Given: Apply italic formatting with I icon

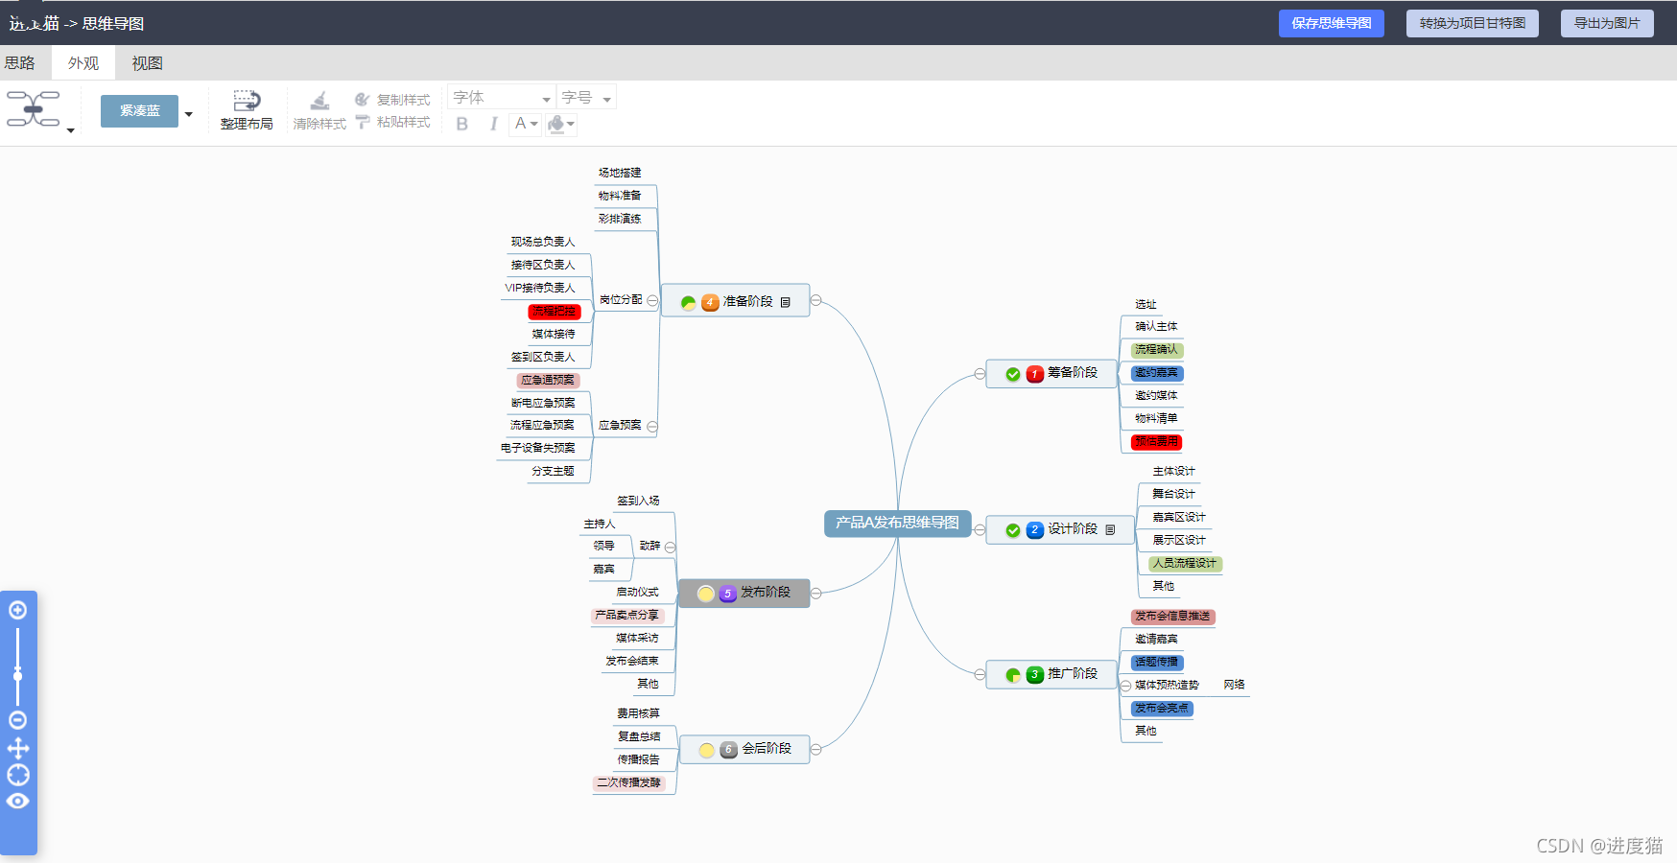Looking at the screenshot, I should click(x=493, y=124).
